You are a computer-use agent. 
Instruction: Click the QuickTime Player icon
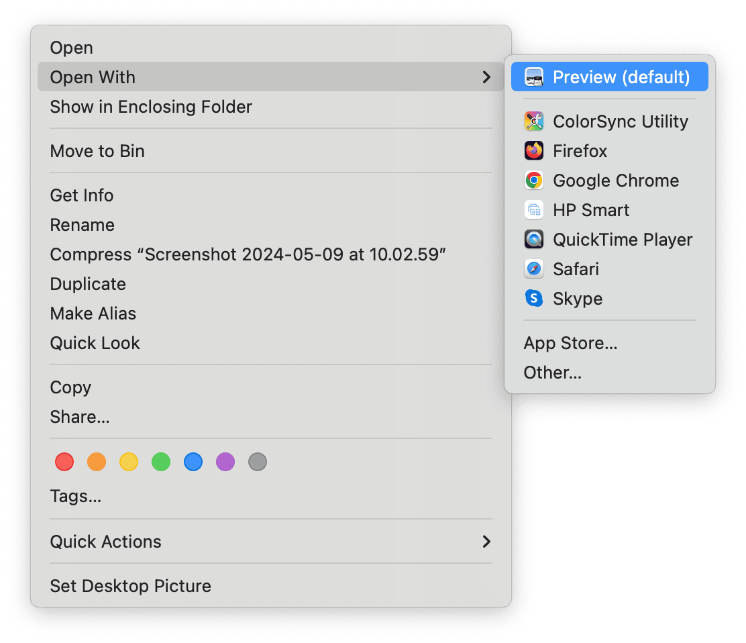pyautogui.click(x=534, y=240)
